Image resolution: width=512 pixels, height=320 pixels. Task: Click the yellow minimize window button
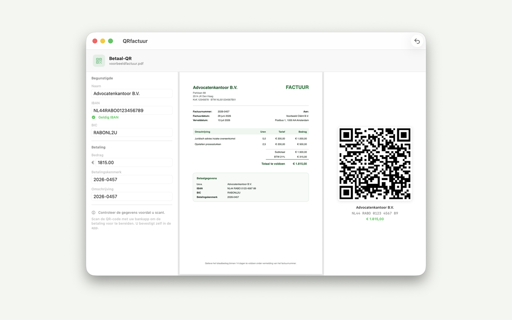[x=103, y=41]
